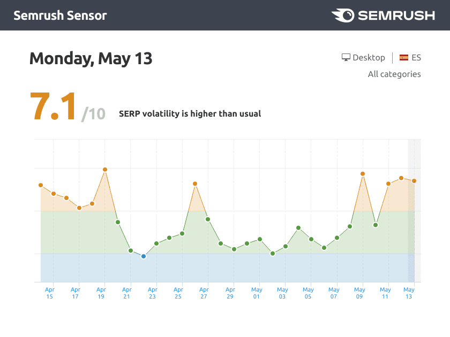Click the SERP volatility status message
This screenshot has width=450, height=337.
190,113
